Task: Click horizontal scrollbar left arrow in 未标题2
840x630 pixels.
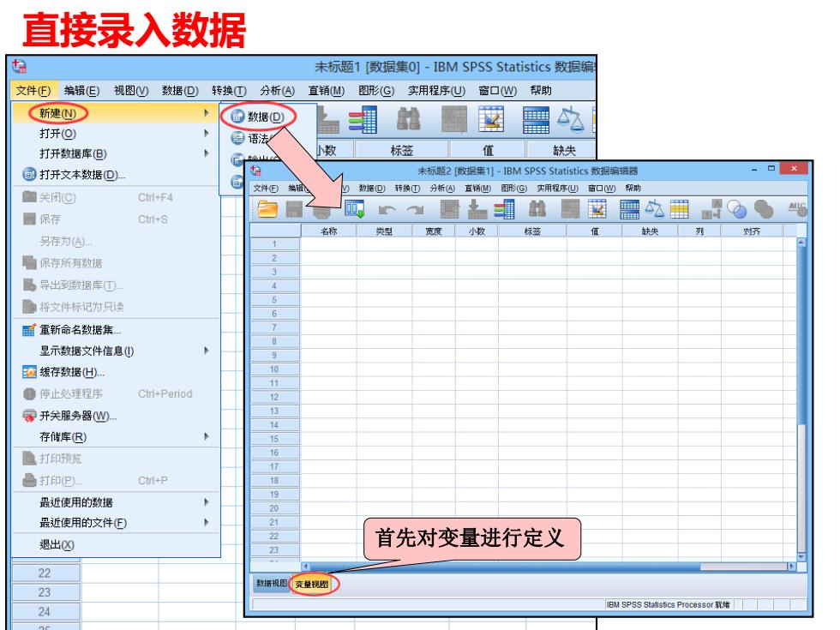Action: coord(306,567)
